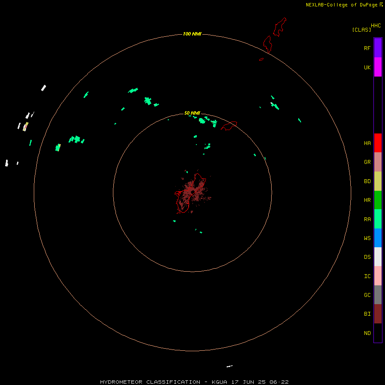Click the Hydrometeor Classification KGUA title text
This screenshot has width=385, height=385.
(194, 382)
